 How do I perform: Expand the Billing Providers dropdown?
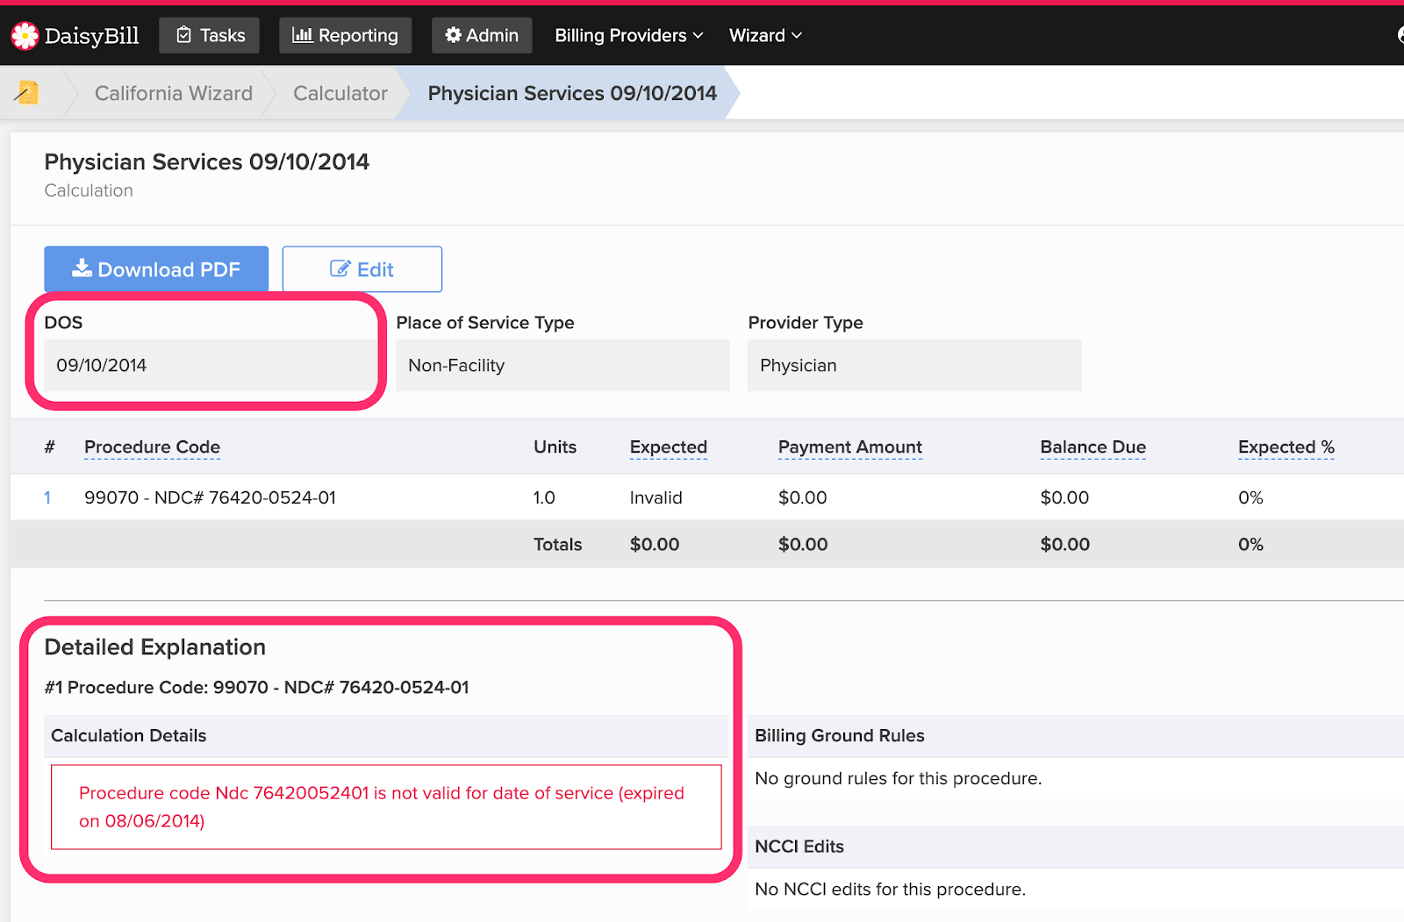(x=629, y=36)
